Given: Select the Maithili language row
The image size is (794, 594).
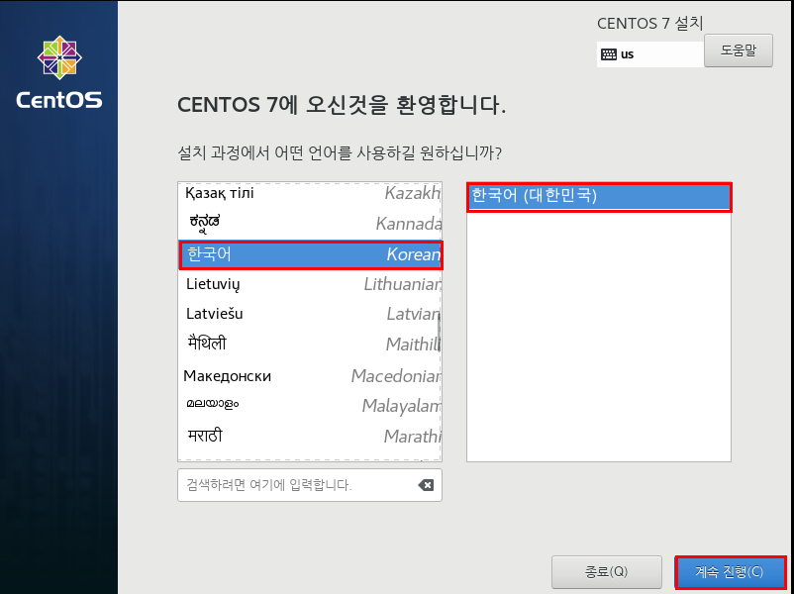Looking at the screenshot, I should coord(311,345).
